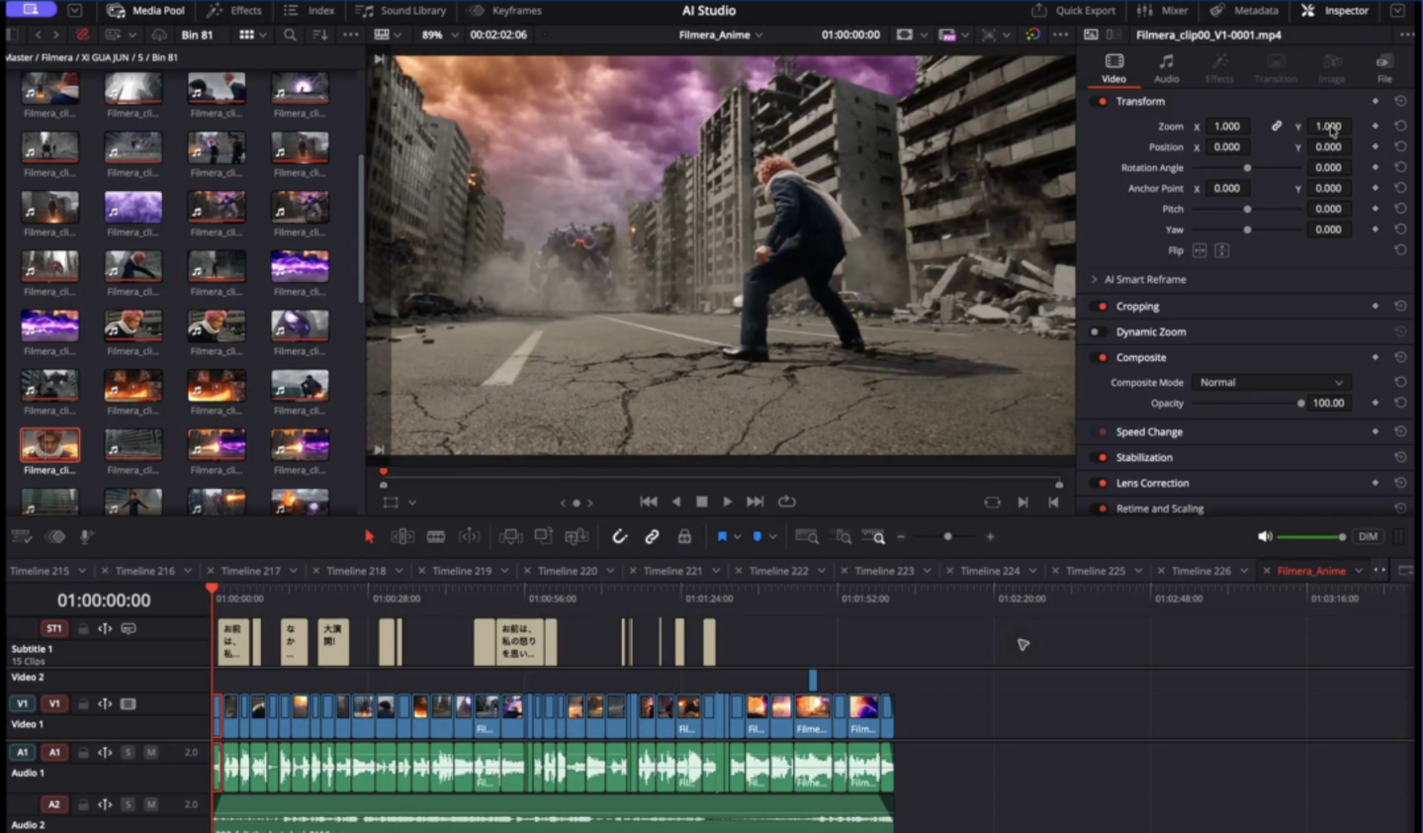Jump to first frame of timeline

click(x=649, y=502)
